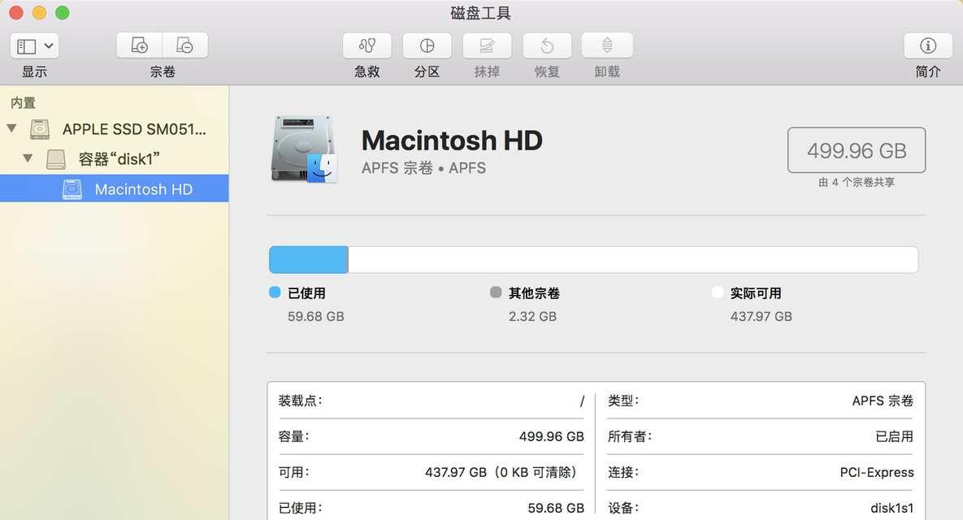This screenshot has width=963, height=520.
Task: Click the gray 其他宗卷 legend dot
Action: point(496,292)
